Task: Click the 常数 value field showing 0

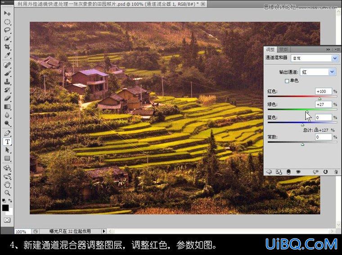Action: [323, 137]
